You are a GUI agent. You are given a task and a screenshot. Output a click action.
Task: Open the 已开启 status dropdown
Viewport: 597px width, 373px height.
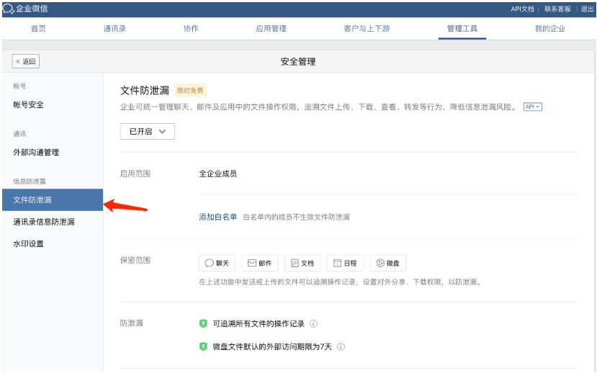(147, 132)
